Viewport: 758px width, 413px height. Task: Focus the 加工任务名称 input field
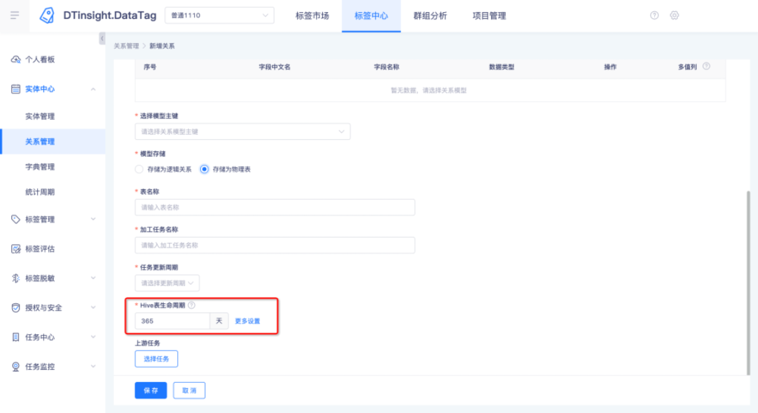coord(275,245)
